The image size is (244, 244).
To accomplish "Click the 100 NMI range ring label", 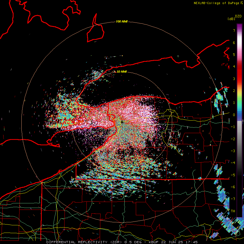I will click(122, 21).
